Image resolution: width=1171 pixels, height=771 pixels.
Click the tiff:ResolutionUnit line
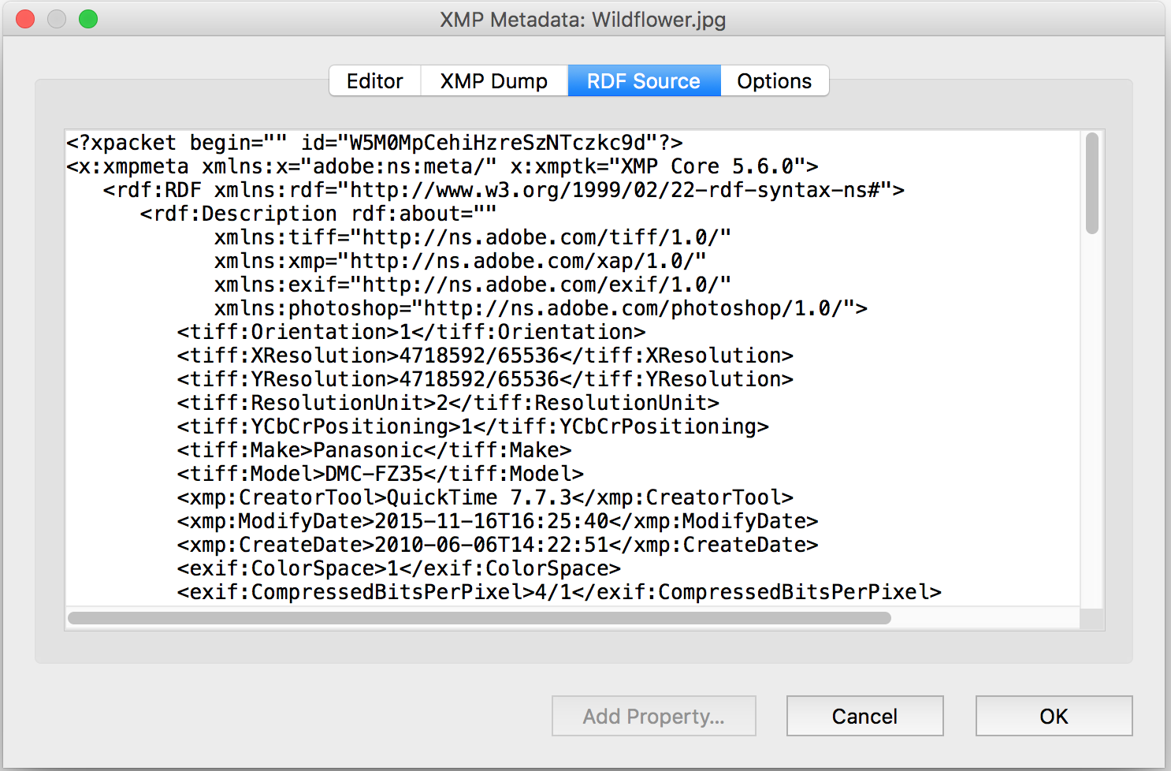click(448, 403)
